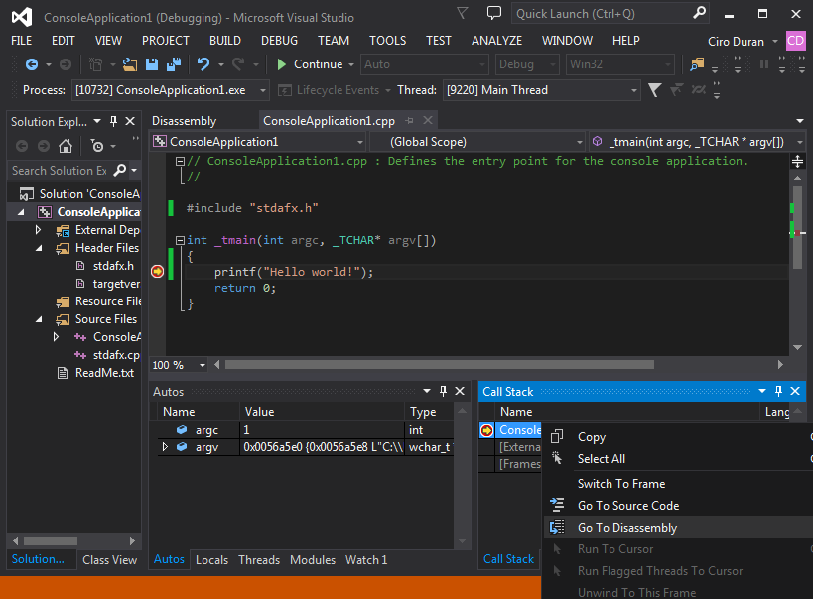Click the editor horizontal scrollbar thumb
Viewport: 813px width, 599px height.
pyautogui.click(x=440, y=365)
